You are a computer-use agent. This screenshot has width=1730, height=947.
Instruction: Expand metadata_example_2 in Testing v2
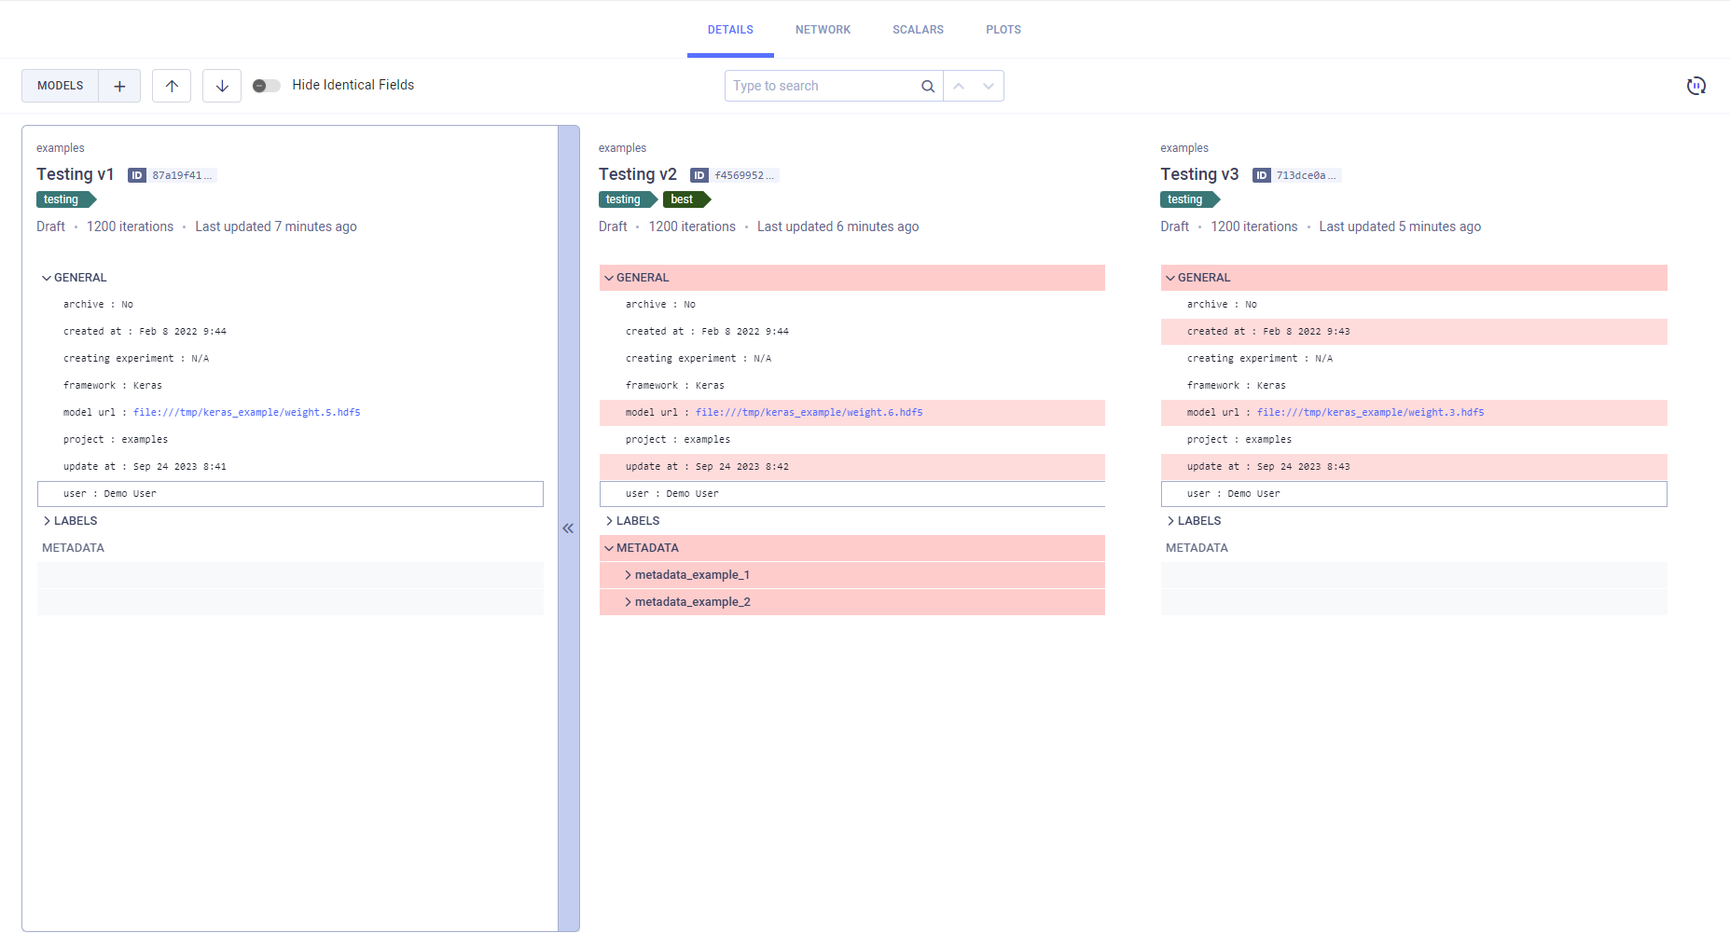point(628,602)
